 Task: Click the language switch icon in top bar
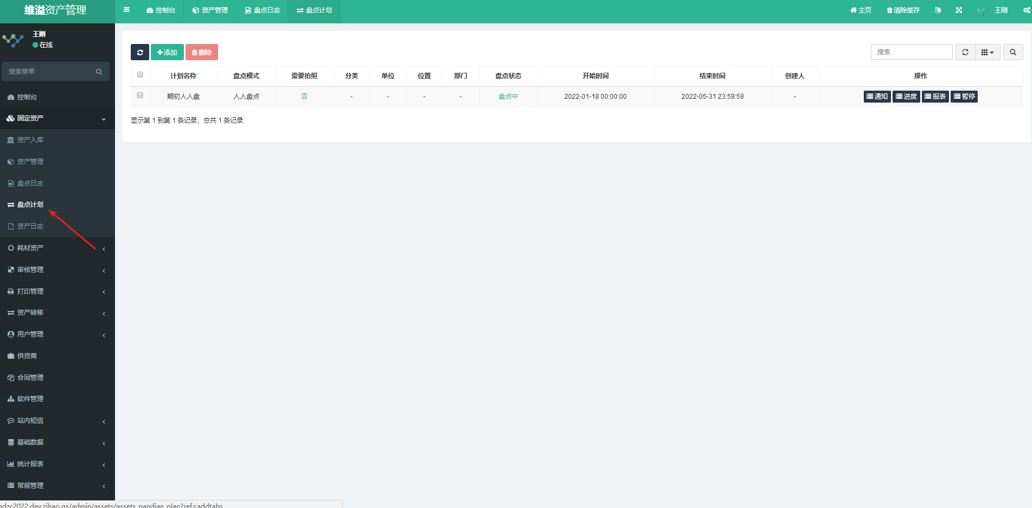tap(938, 10)
